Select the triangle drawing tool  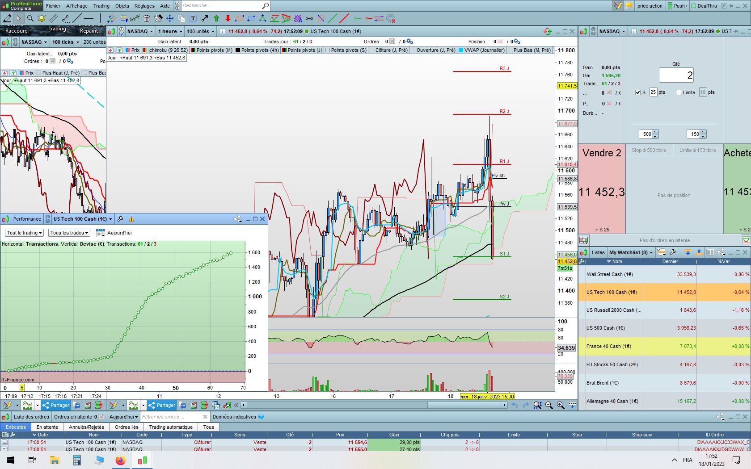pyautogui.click(x=263, y=18)
